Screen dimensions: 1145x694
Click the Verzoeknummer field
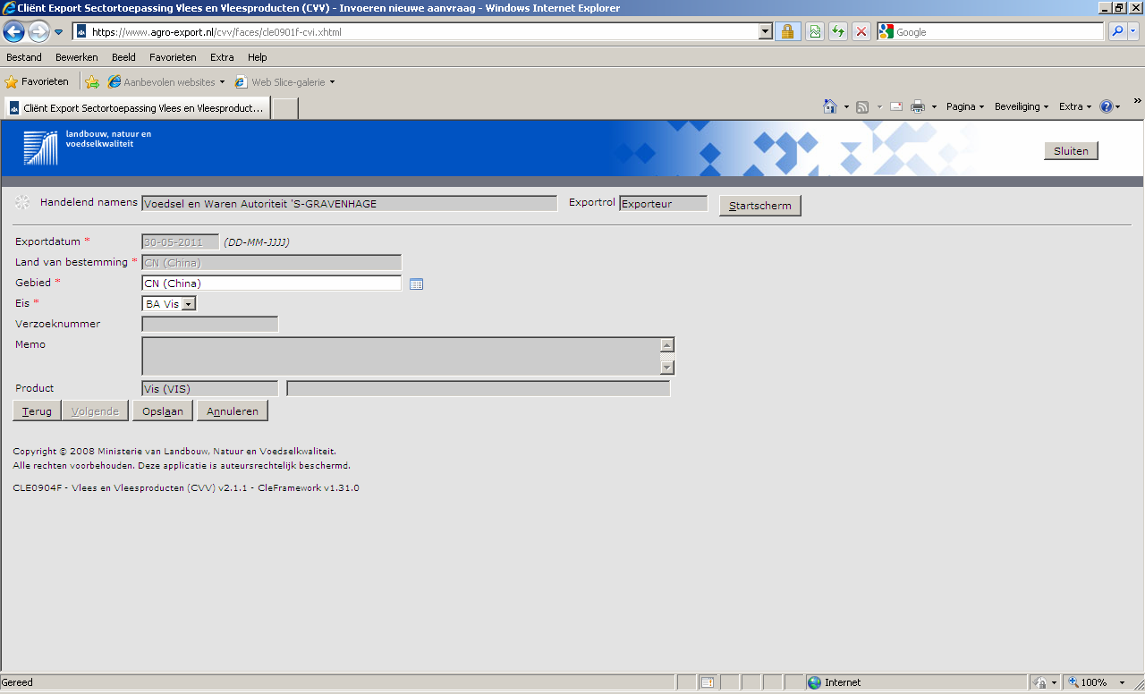point(210,324)
